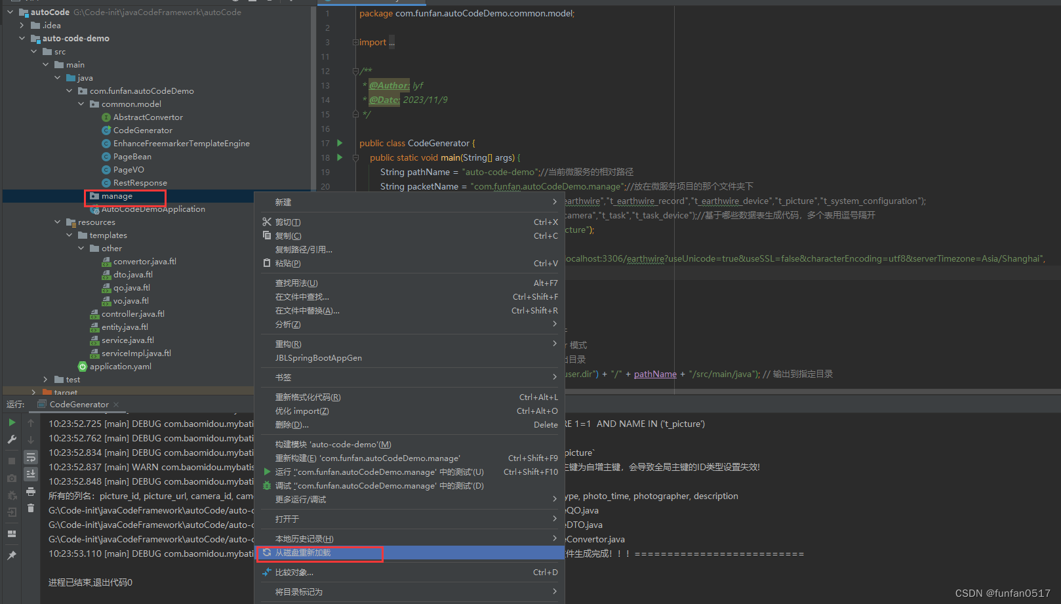Open the 重构 submenu
Image resolution: width=1061 pixels, height=604 pixels.
tap(409, 344)
